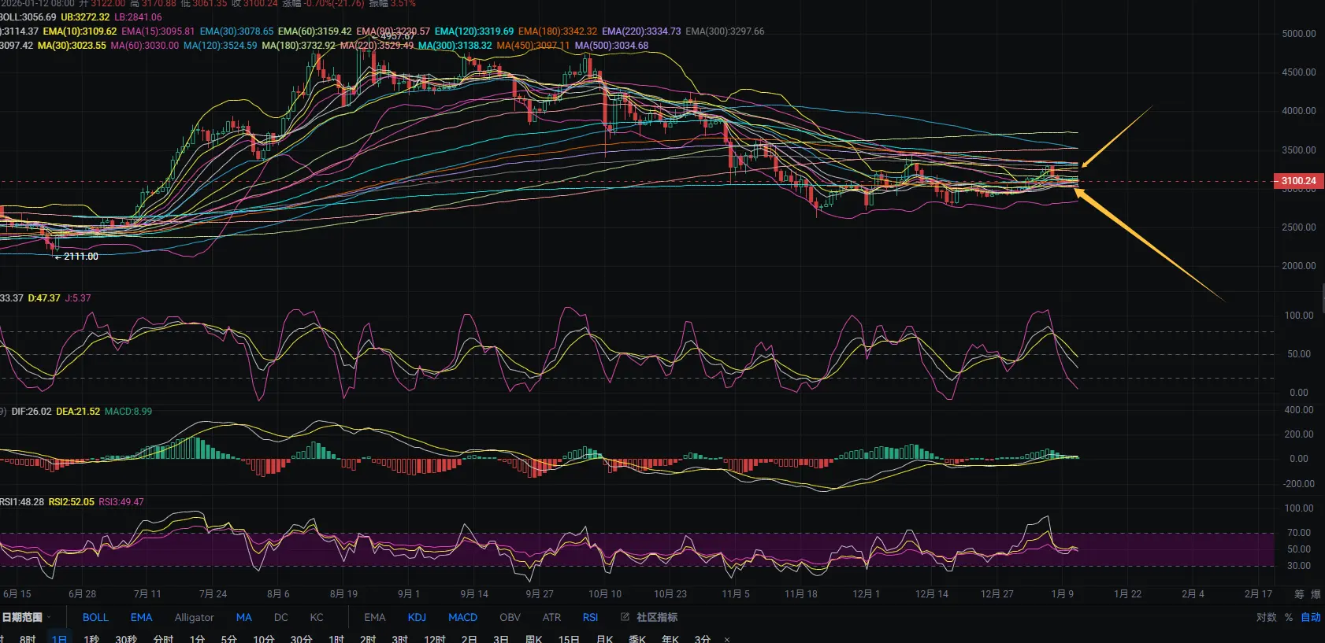Viewport: 1325px width, 643px height.
Task: Toggle the MACD sub-chart indicator
Action: pos(462,617)
